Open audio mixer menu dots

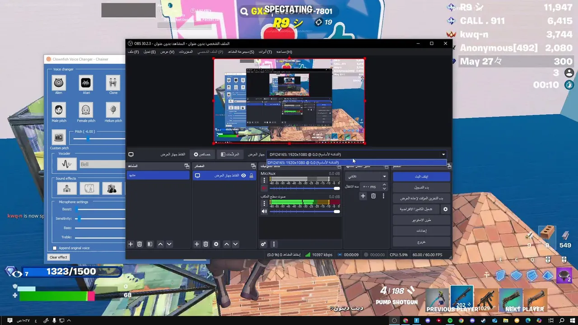pos(274,244)
